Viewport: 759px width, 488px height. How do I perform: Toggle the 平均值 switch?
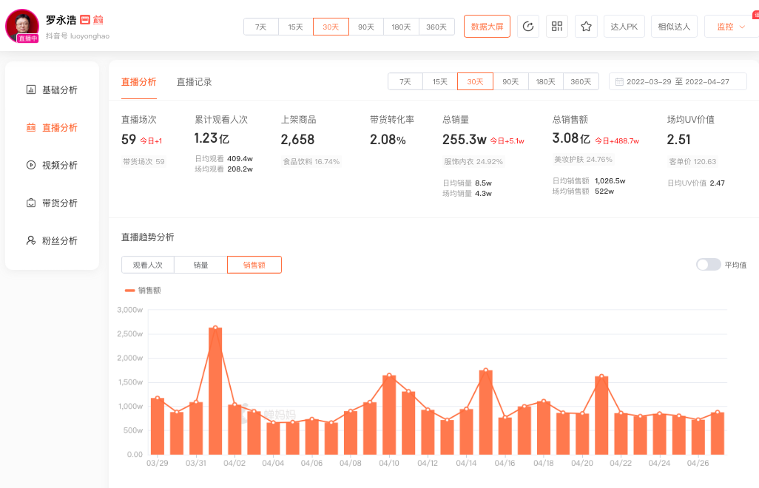[708, 265]
